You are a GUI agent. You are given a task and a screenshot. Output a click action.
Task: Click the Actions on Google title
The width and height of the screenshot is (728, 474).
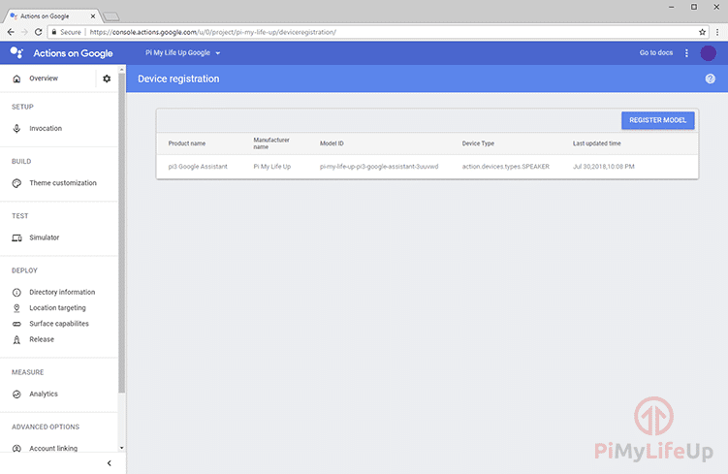point(73,53)
